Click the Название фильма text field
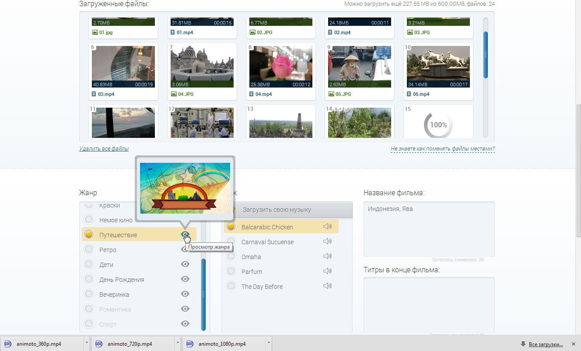The height and width of the screenshot is (351, 581). (429, 229)
